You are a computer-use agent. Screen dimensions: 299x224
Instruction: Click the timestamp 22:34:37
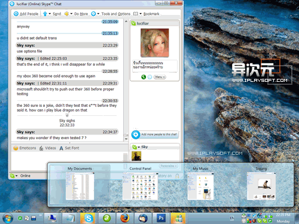tap(110, 132)
